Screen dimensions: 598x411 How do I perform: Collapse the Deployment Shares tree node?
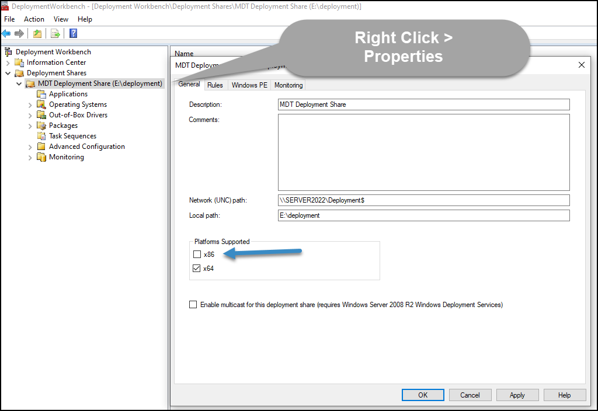[8, 73]
